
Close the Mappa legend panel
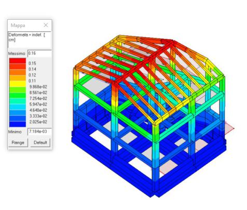[46, 25]
